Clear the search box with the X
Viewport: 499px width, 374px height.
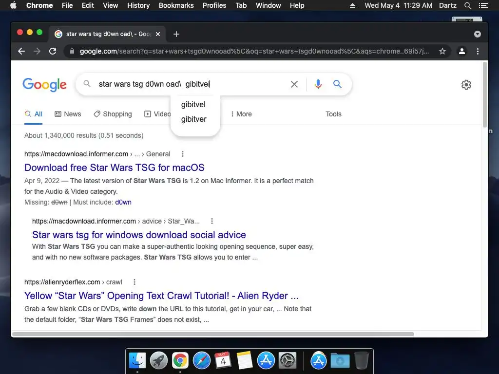pyautogui.click(x=294, y=84)
